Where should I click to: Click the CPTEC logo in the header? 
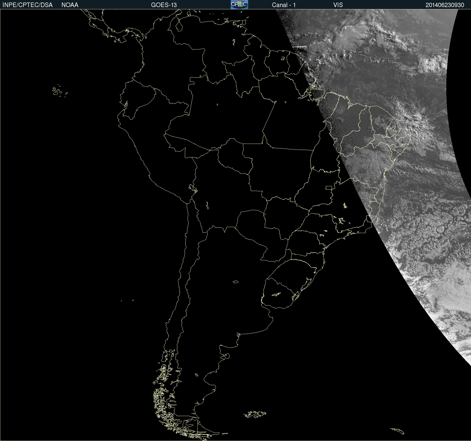[239, 5]
